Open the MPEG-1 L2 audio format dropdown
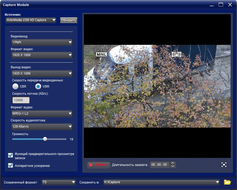 [x=42, y=113]
